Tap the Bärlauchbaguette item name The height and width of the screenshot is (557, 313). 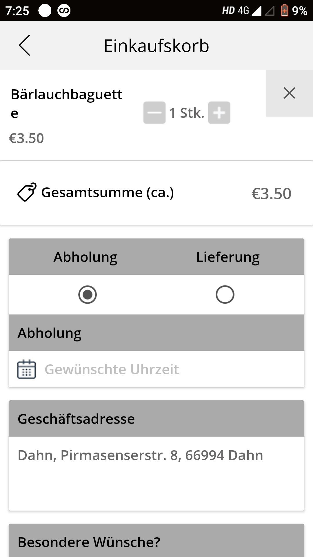click(67, 104)
